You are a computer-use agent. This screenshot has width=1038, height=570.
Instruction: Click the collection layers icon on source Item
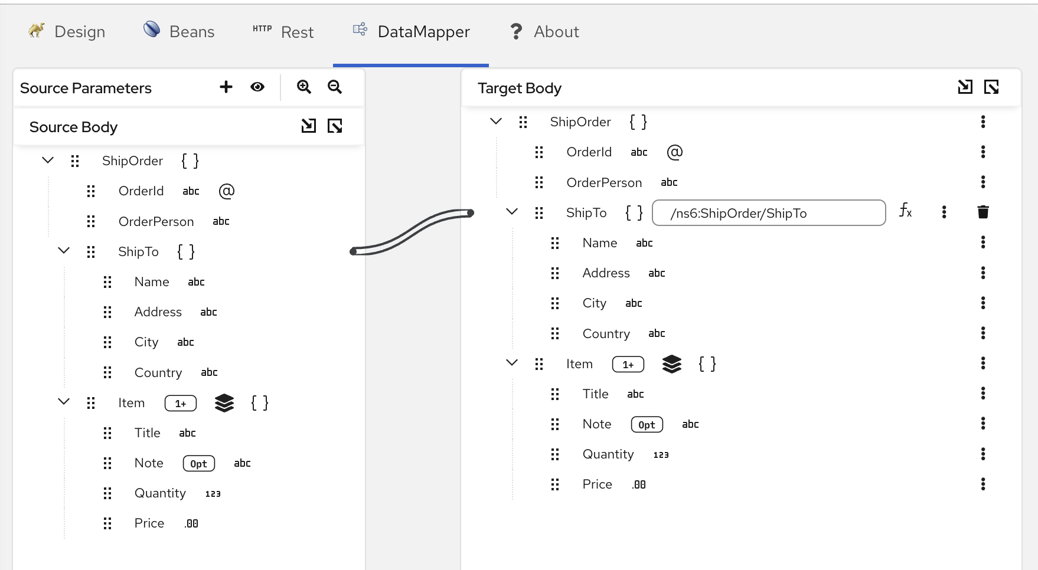(x=224, y=403)
